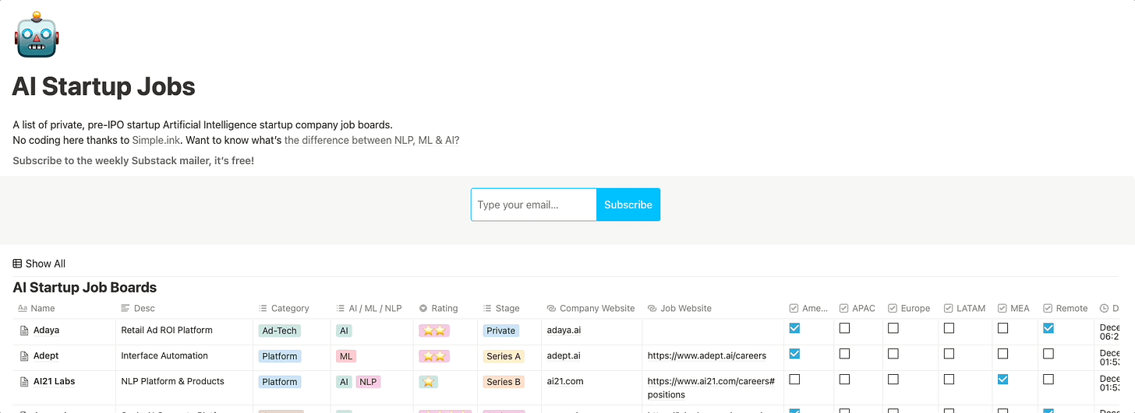Uncheck Americas checkbox for Adept
The width and height of the screenshot is (1135, 413).
(794, 354)
